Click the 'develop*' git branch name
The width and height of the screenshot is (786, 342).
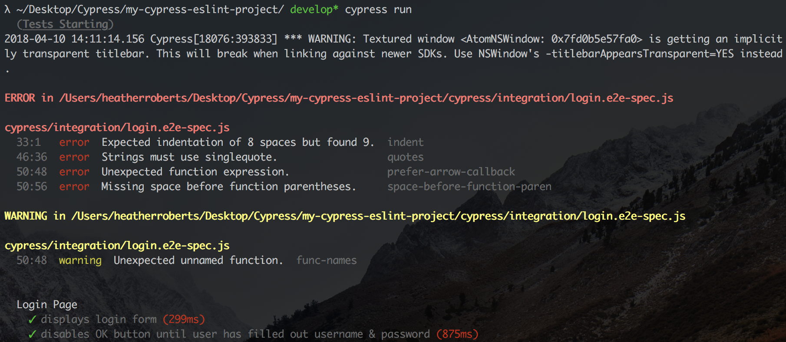coord(314,10)
